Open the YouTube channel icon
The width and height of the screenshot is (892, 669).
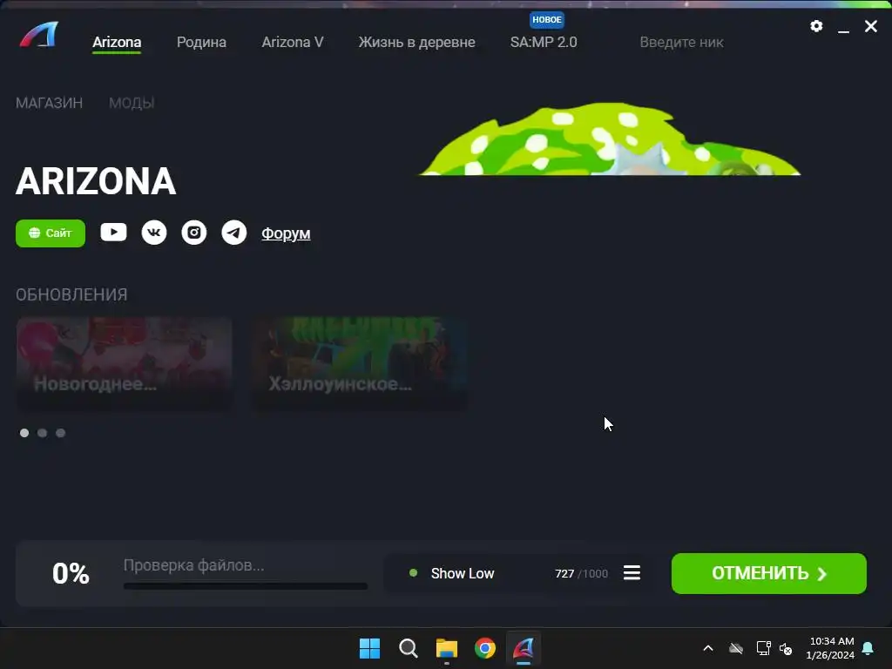coord(113,232)
